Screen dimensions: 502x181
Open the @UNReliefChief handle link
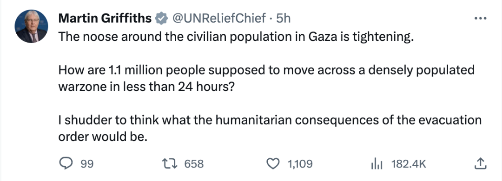219,19
